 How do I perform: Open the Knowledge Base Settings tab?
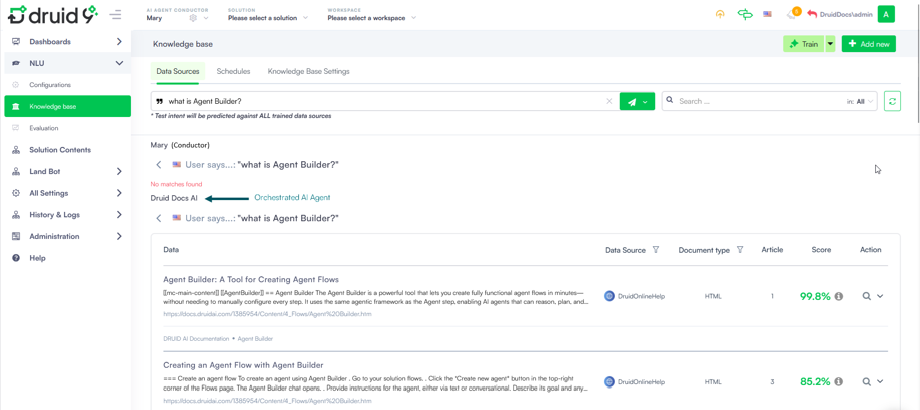tap(309, 71)
